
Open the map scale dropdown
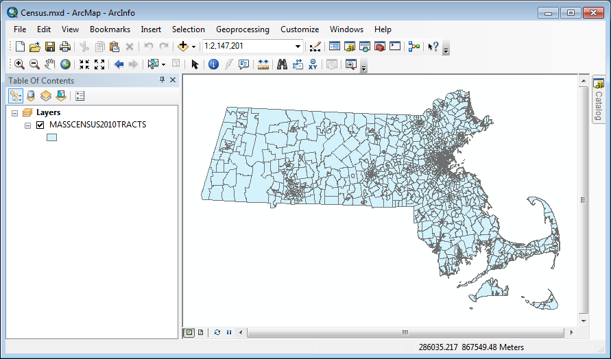click(298, 47)
